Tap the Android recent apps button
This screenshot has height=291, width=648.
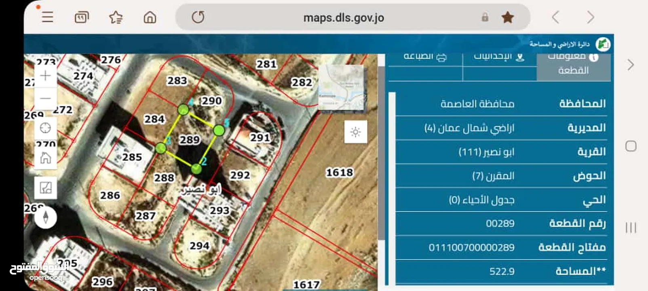click(x=631, y=228)
